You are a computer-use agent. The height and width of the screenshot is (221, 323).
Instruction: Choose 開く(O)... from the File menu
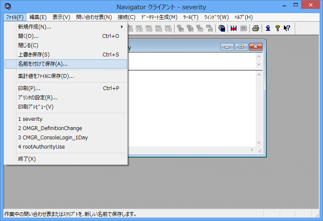(x=66, y=36)
